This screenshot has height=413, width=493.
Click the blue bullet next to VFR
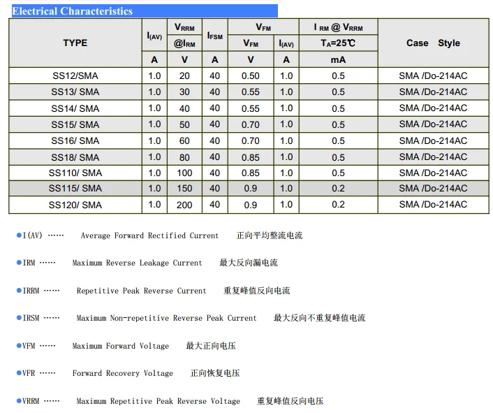coord(19,373)
